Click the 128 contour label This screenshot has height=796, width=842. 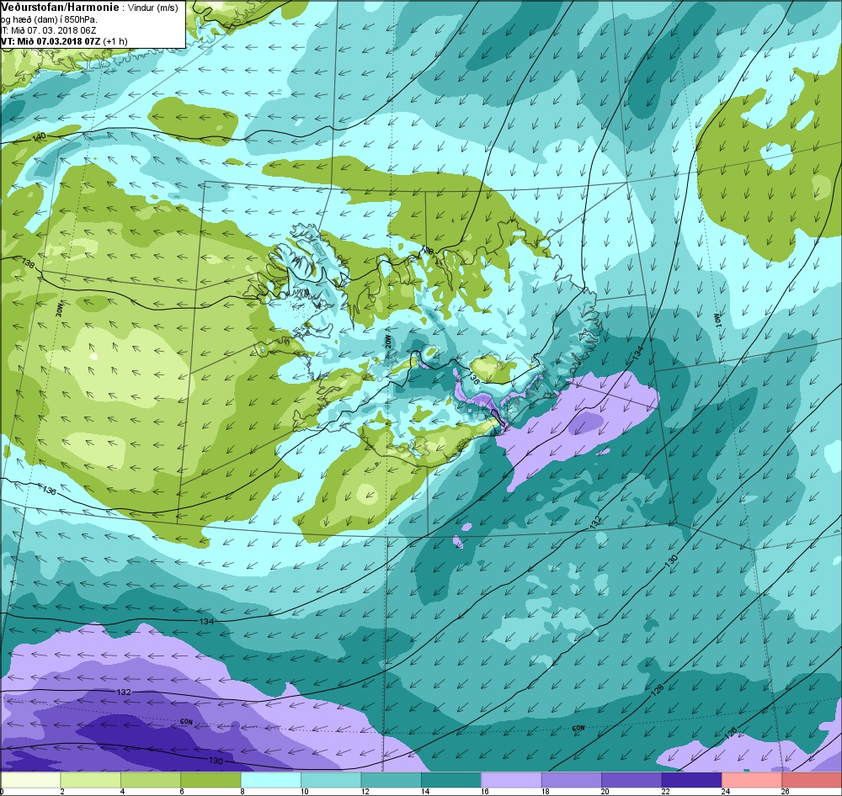pos(658,689)
